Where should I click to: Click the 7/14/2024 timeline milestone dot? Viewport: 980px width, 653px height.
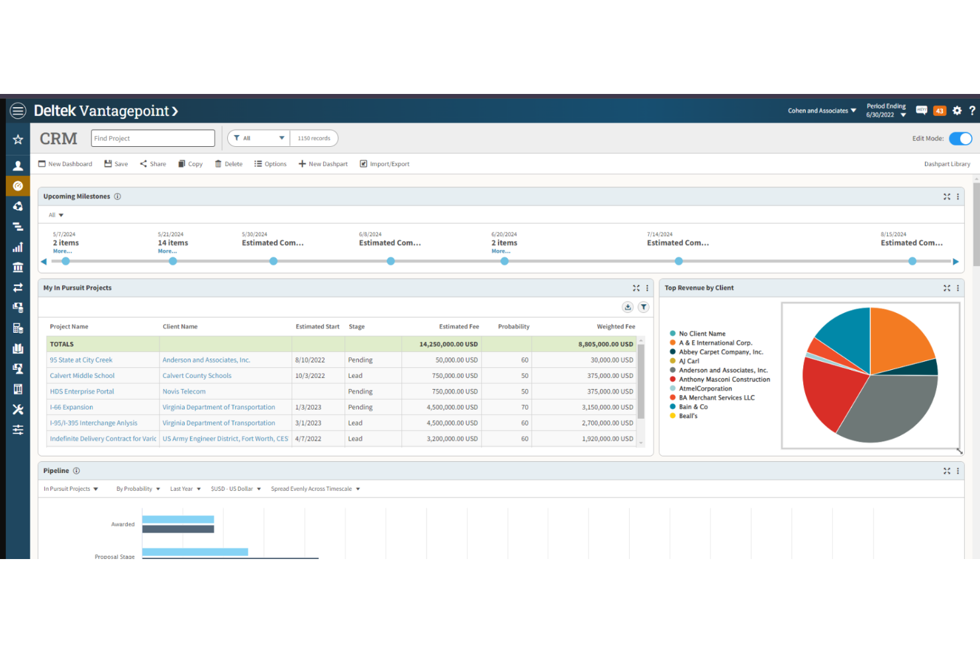679,261
